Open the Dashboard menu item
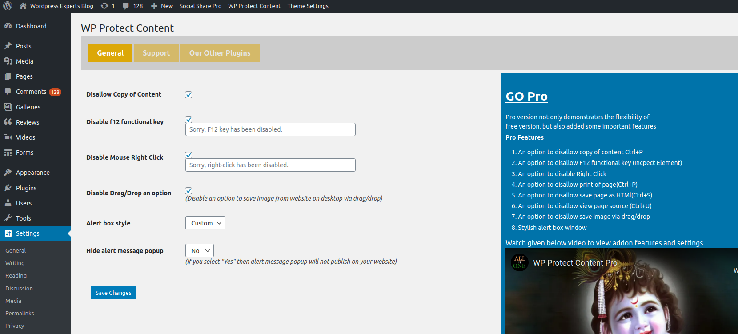The height and width of the screenshot is (334, 738). [x=36, y=26]
